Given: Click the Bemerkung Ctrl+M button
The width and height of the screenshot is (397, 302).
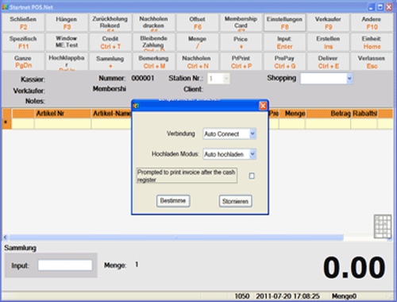Looking at the screenshot, I should [154, 62].
